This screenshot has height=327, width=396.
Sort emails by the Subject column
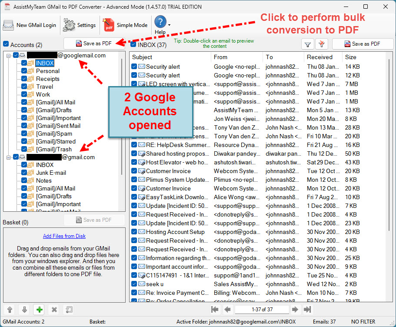(x=142, y=57)
